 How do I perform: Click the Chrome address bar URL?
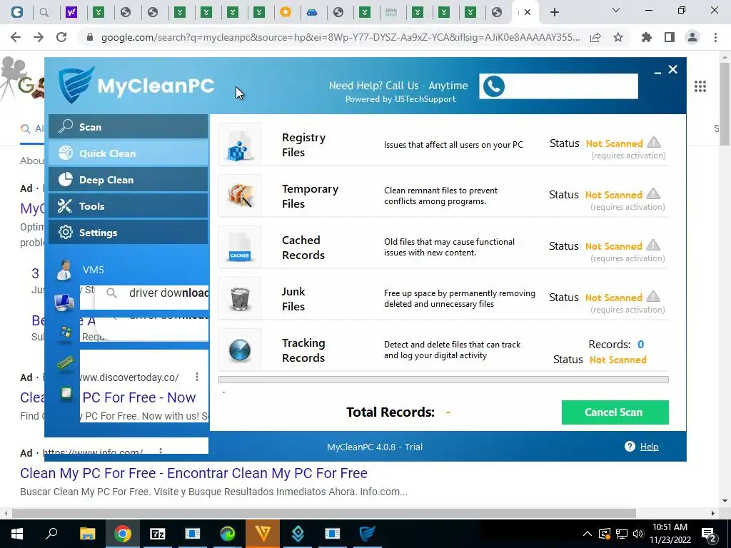341,37
